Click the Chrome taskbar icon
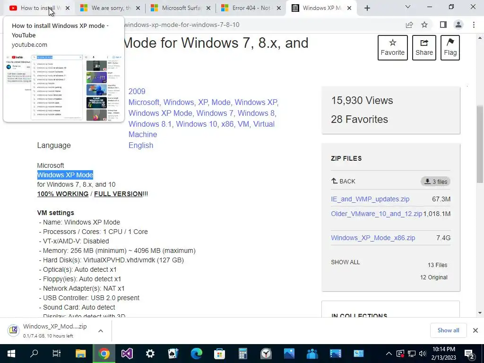Image resolution: width=484 pixels, height=363 pixels. click(x=104, y=354)
